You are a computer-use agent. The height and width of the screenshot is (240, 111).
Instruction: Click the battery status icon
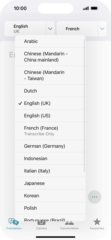coord(94,8)
